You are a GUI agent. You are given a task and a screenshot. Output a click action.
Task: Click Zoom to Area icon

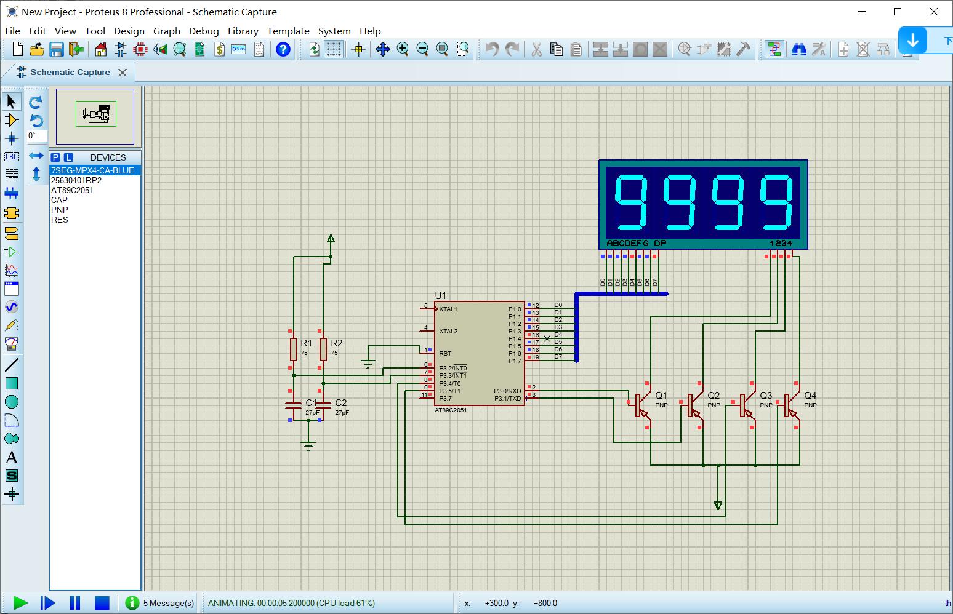click(x=462, y=49)
